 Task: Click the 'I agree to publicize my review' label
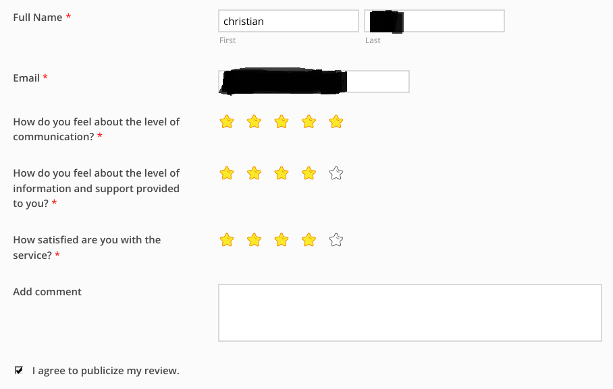coord(105,371)
